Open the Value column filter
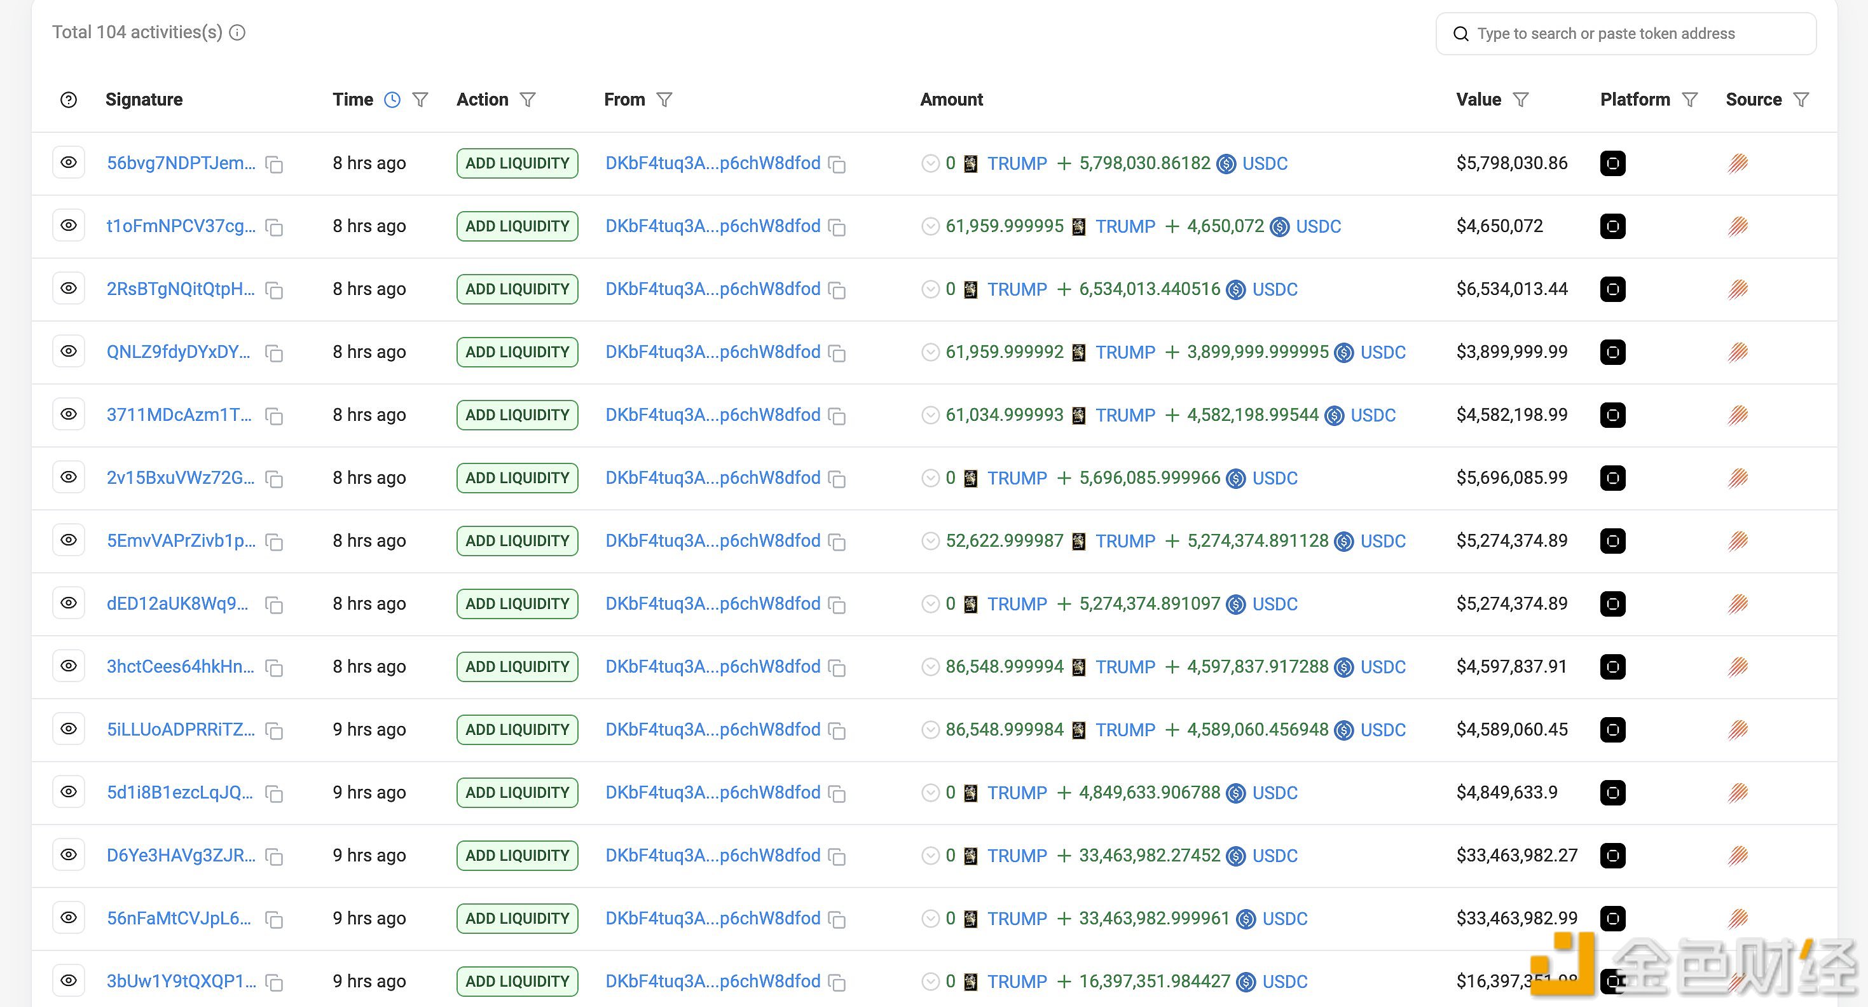Screen dimensions: 1868x1007 (1521, 100)
